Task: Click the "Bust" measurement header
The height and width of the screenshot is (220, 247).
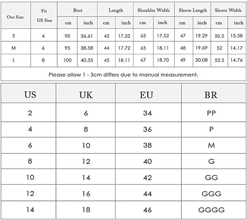Action: coord(78,9)
